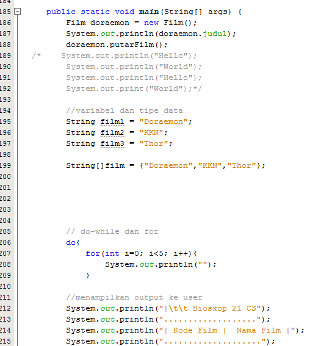Click line number 206 in gutter
321x346 pixels.
point(5,242)
